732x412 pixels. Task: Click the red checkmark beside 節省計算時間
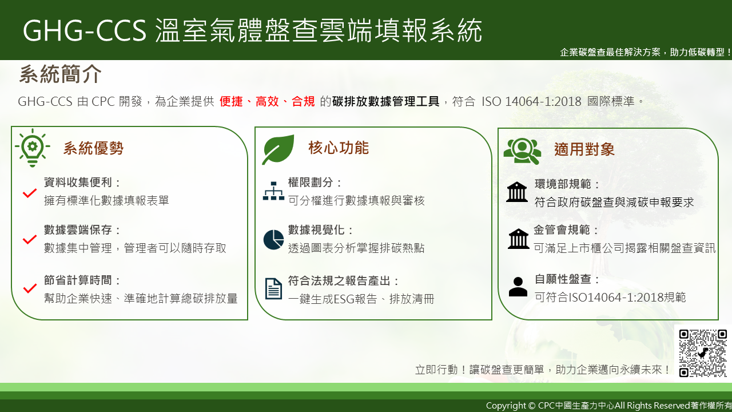click(x=30, y=288)
